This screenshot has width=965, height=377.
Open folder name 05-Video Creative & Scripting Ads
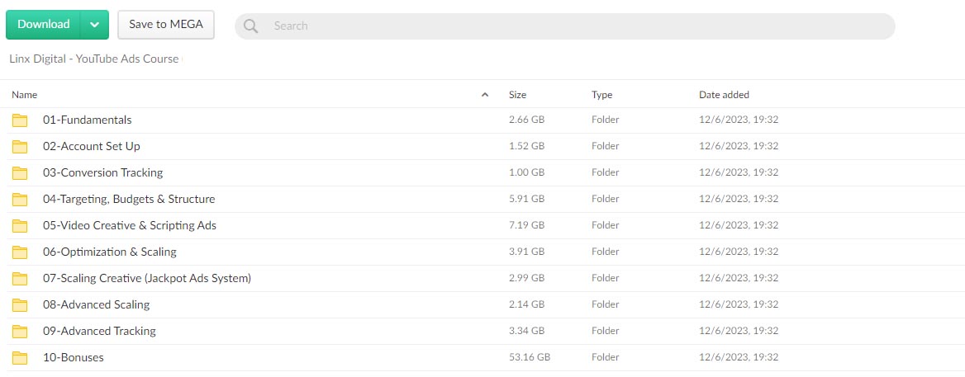(x=129, y=225)
